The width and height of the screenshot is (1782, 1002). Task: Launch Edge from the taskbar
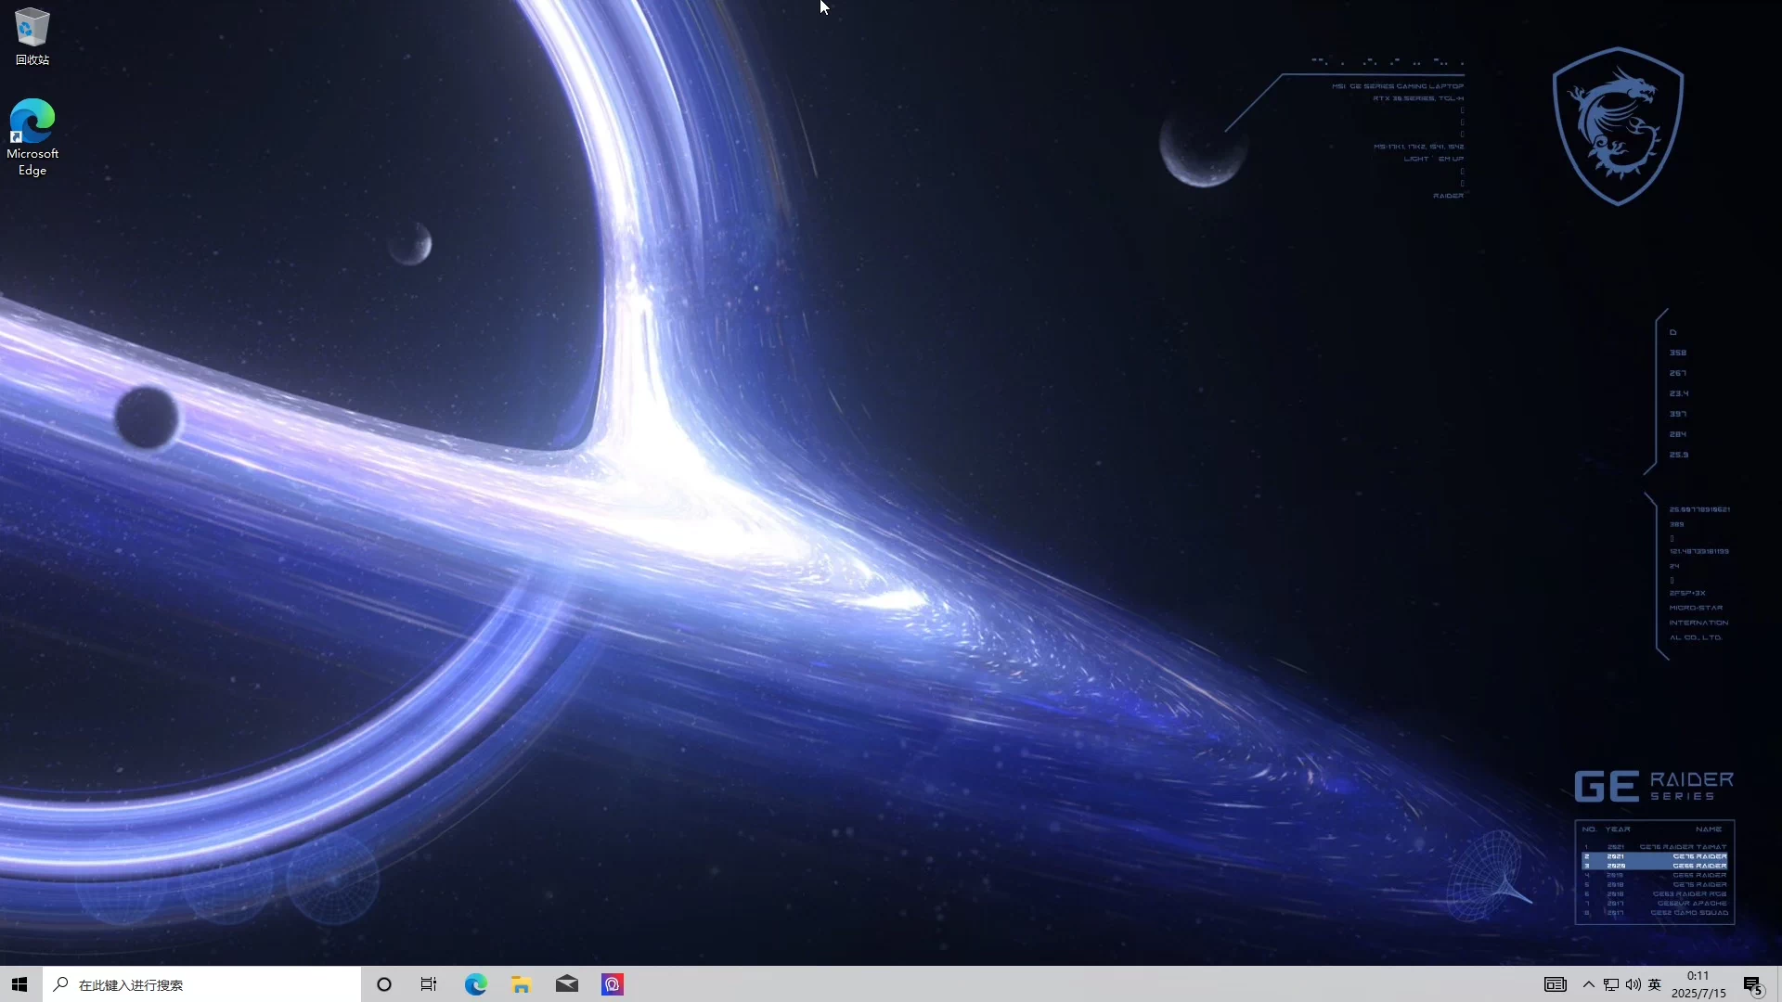coord(475,984)
